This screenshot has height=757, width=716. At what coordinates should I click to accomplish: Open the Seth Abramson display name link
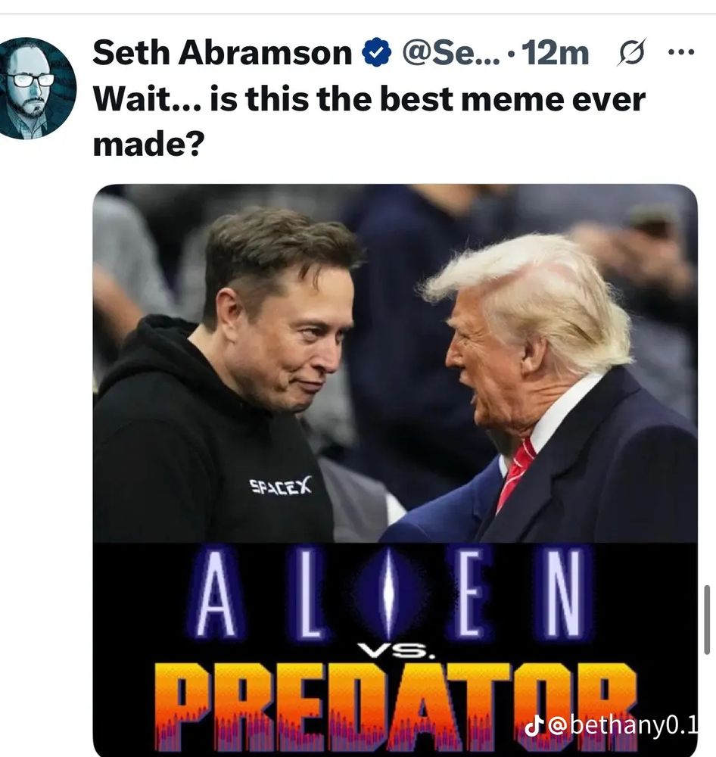[x=223, y=52]
